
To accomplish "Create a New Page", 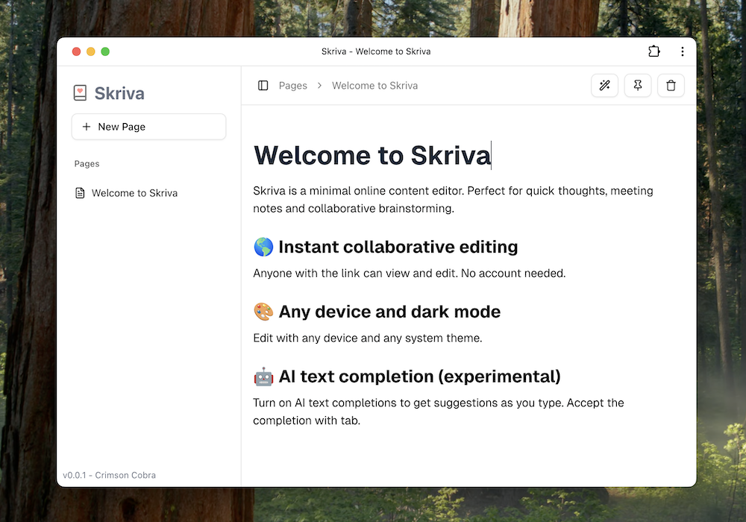I will tap(148, 127).
